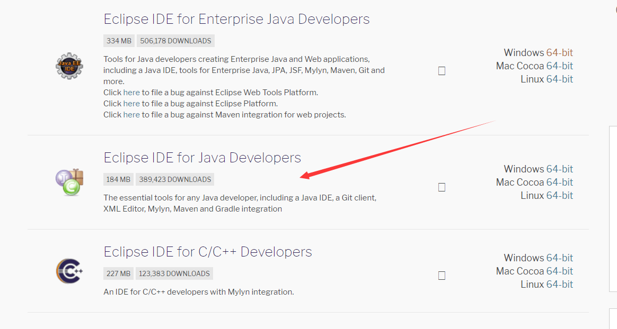Download C/C++ Developers Mac Cocoa 64-bit

tap(559, 271)
